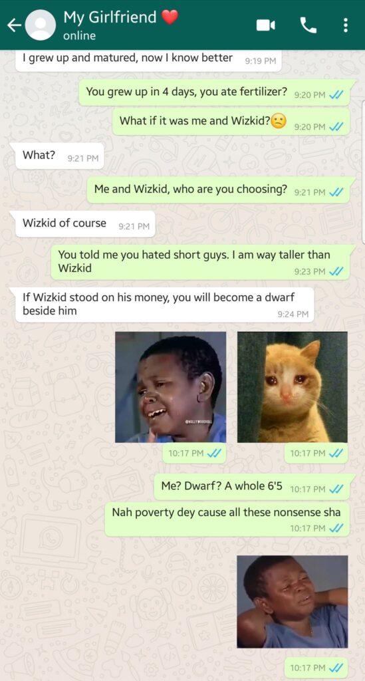
Task: Tap the back arrow in the header
Action: point(14,26)
